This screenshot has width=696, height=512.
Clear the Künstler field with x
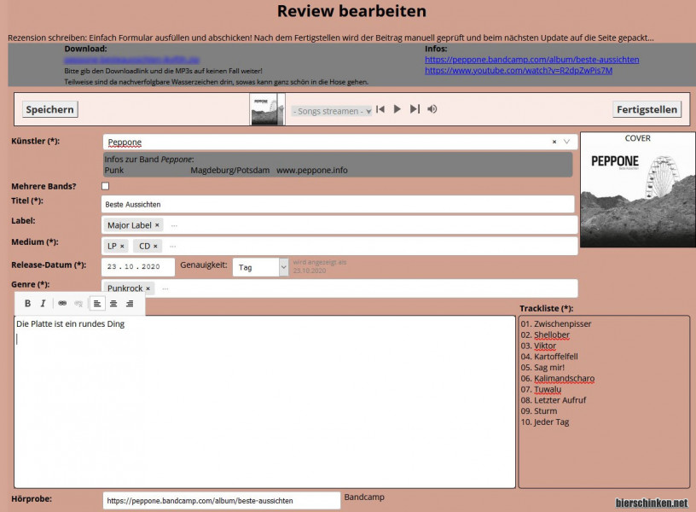pos(554,142)
